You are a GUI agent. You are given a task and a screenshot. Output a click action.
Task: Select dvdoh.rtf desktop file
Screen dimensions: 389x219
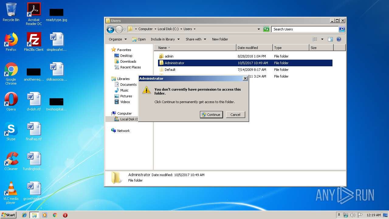pyautogui.click(x=34, y=102)
